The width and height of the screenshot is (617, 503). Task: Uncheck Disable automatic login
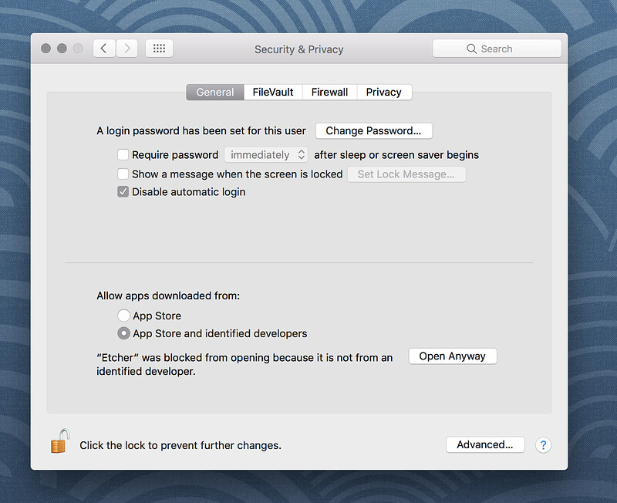click(x=123, y=191)
